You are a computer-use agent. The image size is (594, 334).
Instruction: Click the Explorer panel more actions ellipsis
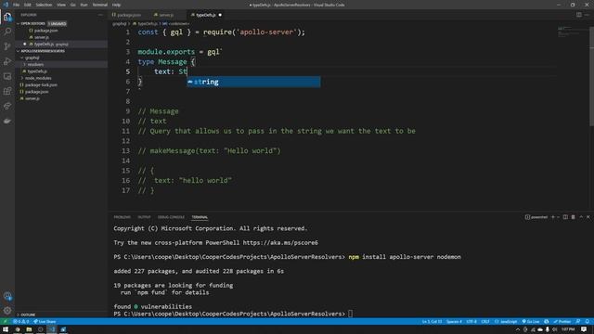100,15
